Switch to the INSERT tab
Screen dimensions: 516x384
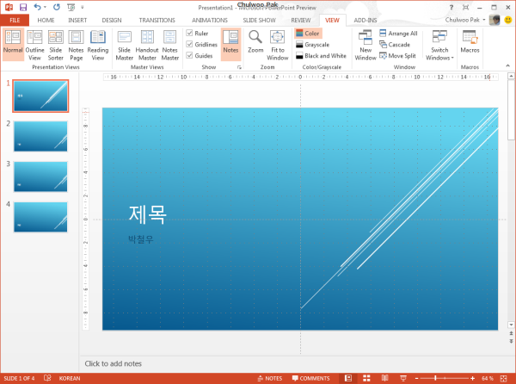(x=77, y=20)
